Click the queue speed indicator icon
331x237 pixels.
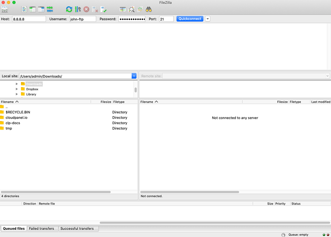[283, 235]
